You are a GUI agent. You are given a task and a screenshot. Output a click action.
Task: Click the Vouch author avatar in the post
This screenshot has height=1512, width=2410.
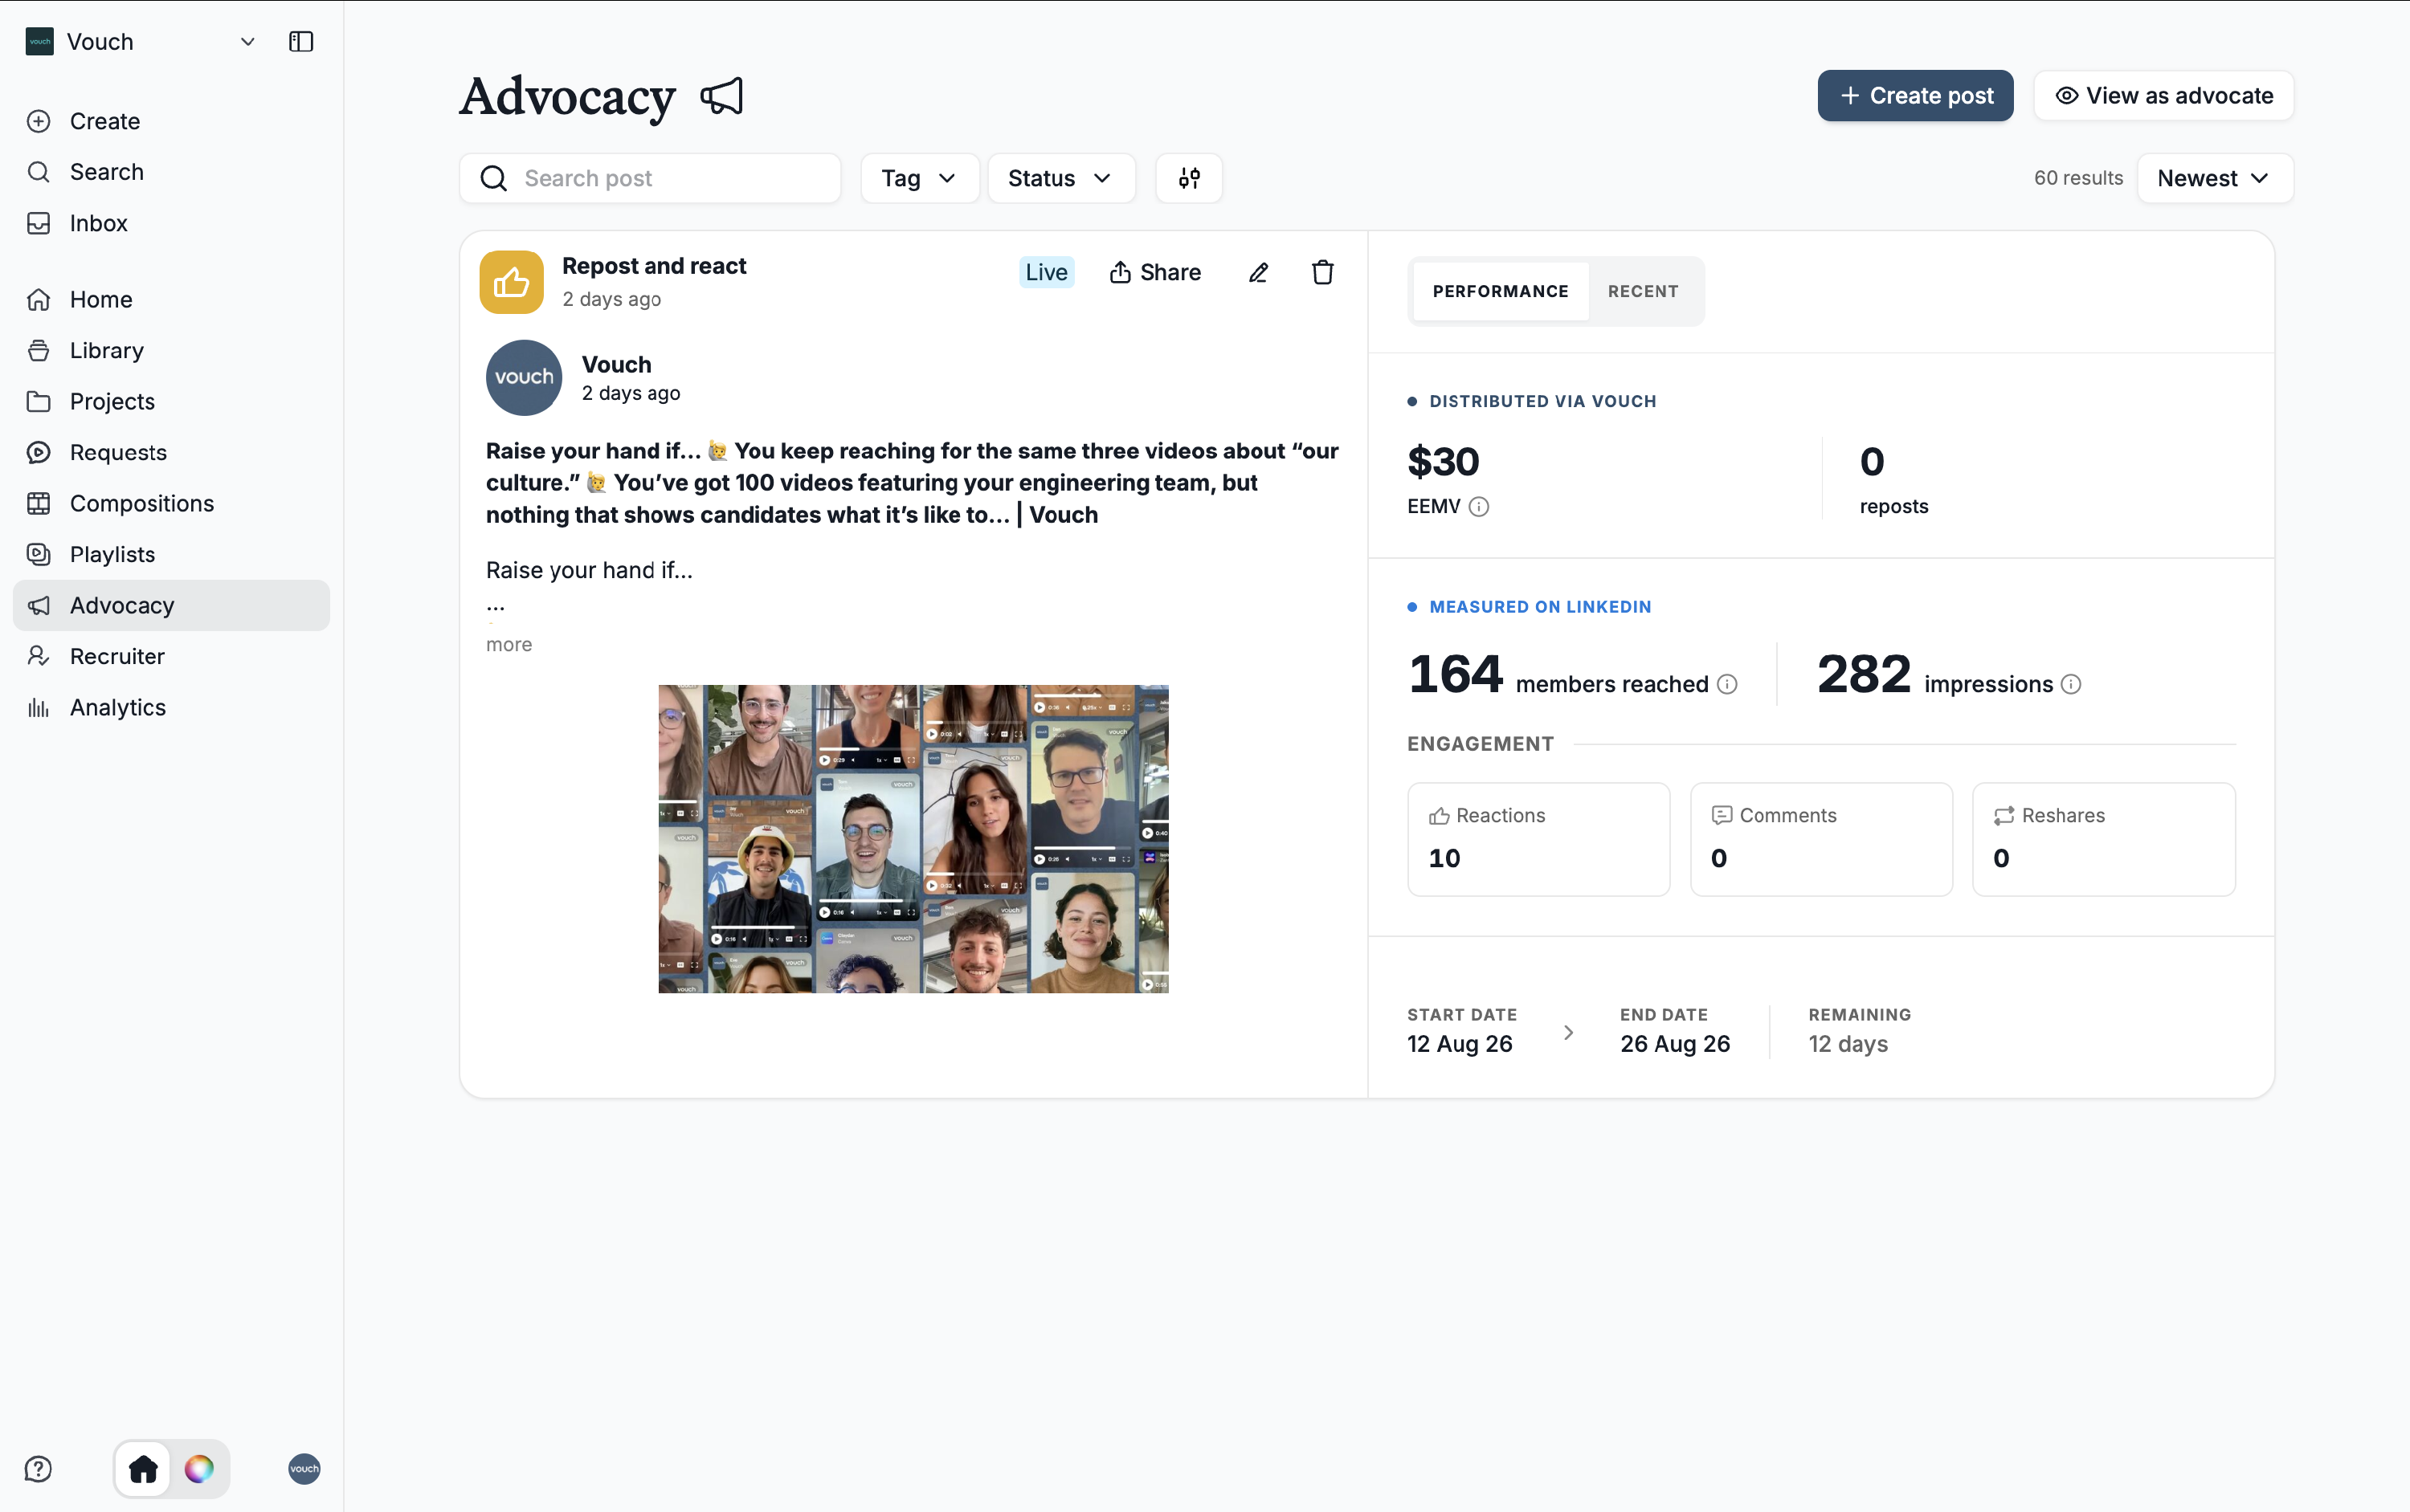[525, 377]
